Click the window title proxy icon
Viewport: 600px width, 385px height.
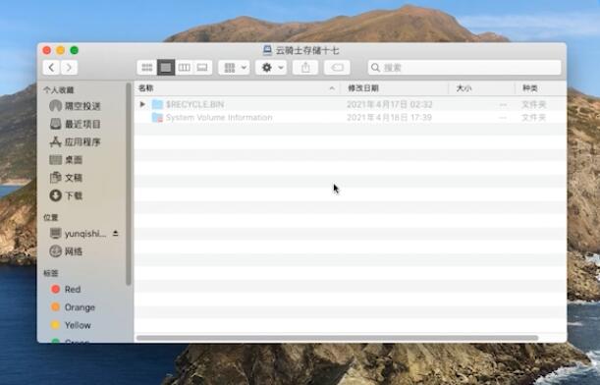tap(267, 50)
